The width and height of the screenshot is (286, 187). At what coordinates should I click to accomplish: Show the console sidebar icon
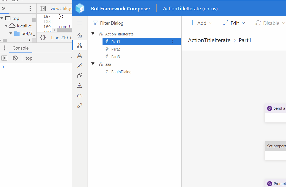click(x=4, y=58)
